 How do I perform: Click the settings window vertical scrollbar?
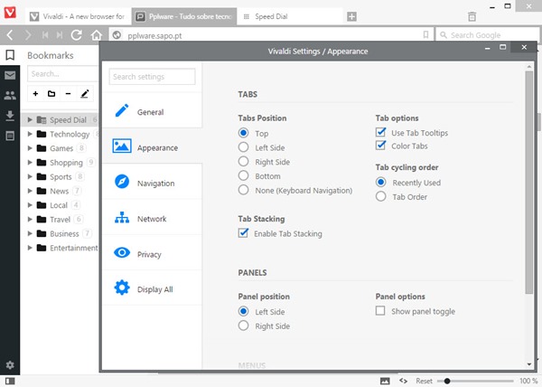click(x=528, y=183)
